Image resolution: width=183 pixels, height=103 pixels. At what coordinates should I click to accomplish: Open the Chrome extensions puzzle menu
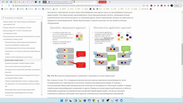(165, 5)
